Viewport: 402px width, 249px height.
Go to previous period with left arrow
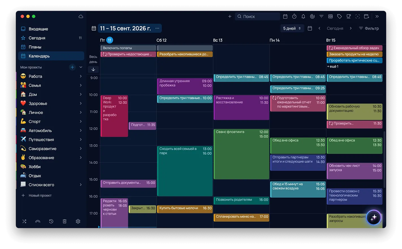click(319, 28)
